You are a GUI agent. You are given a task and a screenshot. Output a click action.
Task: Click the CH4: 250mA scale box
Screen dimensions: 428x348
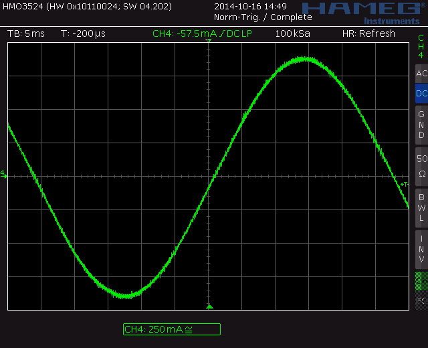(x=171, y=329)
